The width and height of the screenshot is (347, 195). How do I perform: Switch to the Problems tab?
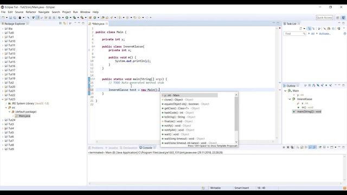click(x=95, y=148)
